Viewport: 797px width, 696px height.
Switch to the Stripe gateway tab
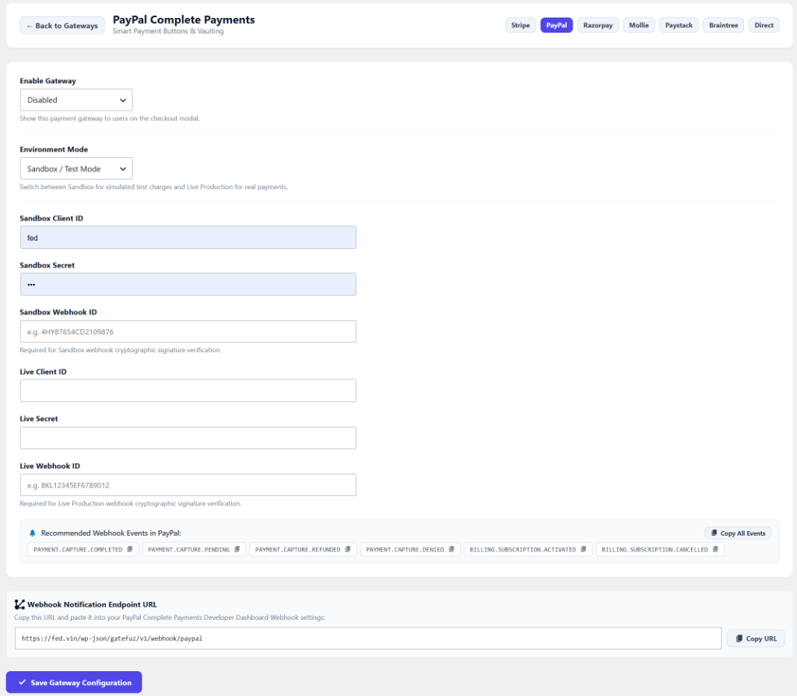521,25
